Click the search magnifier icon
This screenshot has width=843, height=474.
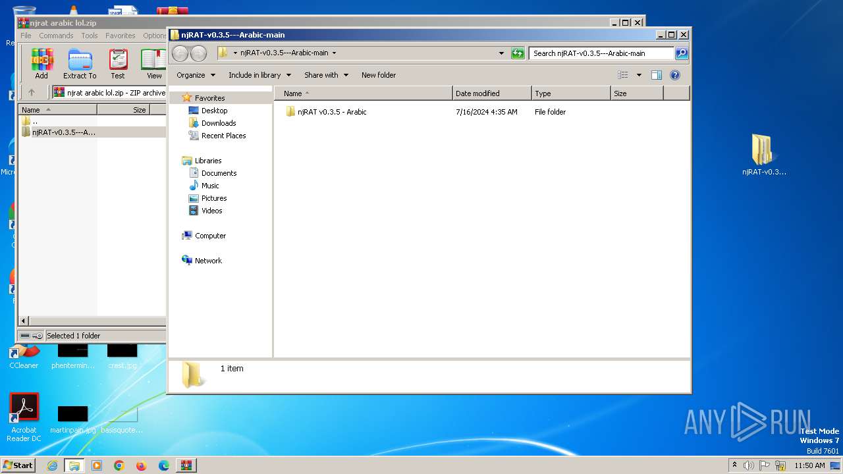(x=682, y=53)
